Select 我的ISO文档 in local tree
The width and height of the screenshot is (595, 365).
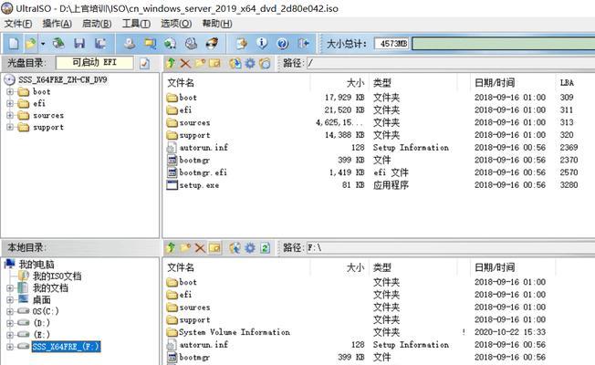pyautogui.click(x=57, y=276)
